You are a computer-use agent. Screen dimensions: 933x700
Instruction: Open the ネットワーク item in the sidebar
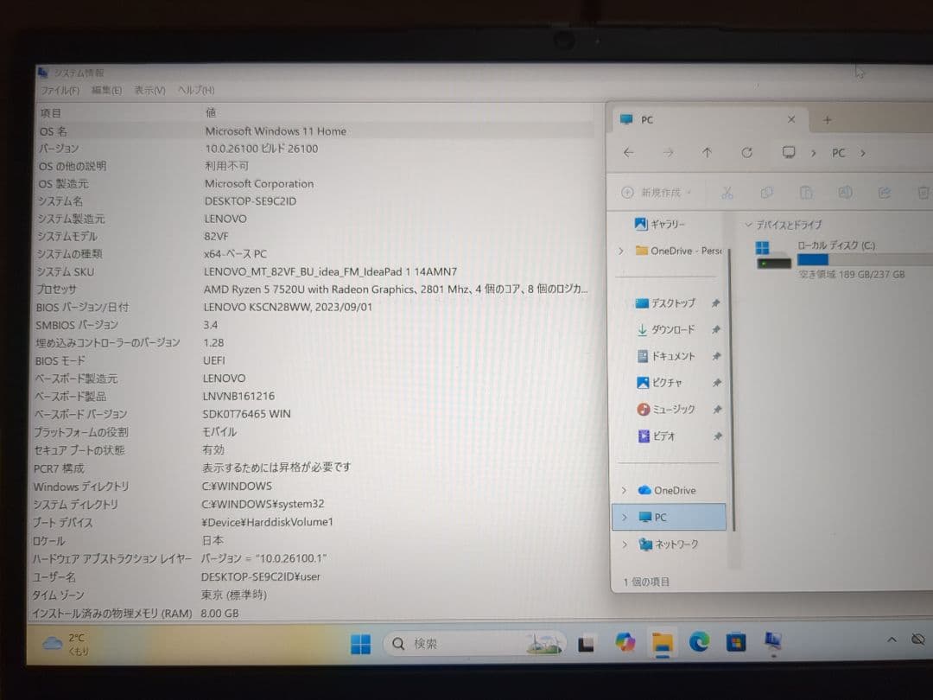pos(669,544)
